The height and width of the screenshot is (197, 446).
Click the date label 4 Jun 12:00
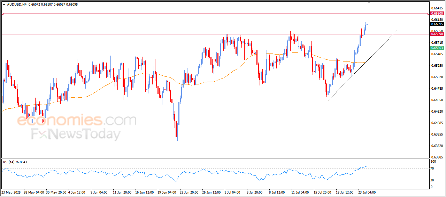[77, 192]
